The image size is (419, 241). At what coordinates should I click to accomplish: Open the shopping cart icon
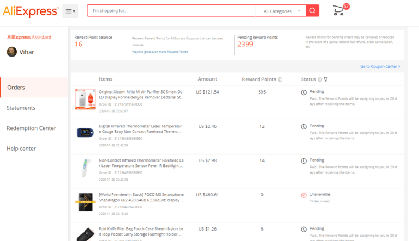338,11
